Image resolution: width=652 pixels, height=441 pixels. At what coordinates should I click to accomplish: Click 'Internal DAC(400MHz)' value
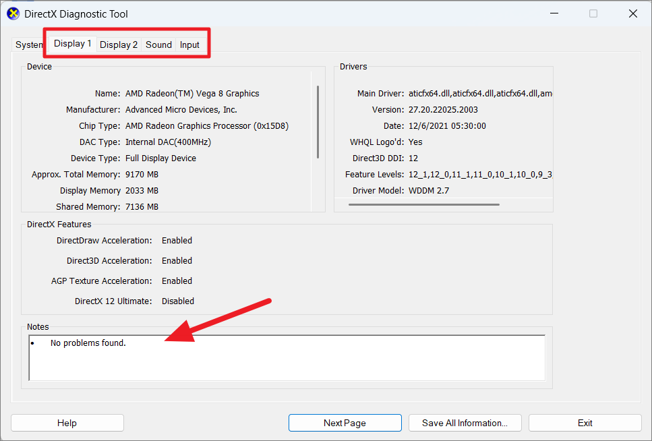(168, 142)
